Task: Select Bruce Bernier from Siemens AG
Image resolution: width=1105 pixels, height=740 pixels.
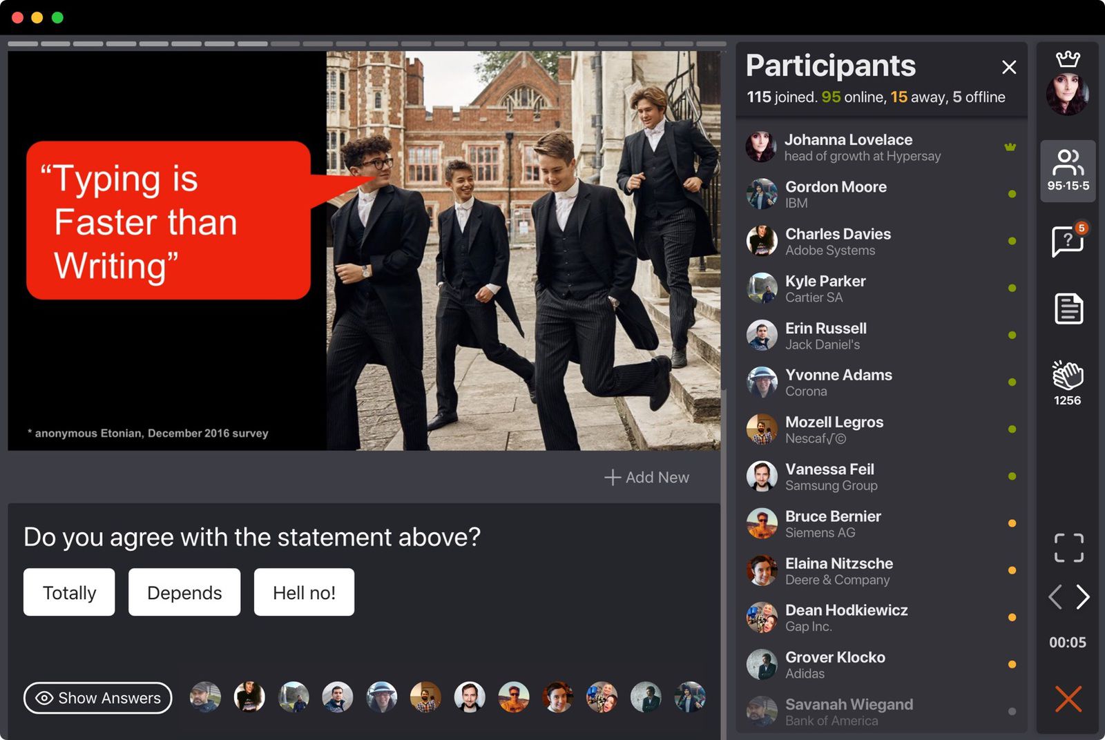Action: (x=833, y=524)
